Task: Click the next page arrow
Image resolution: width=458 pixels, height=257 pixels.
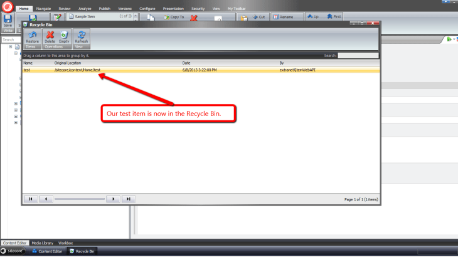Action: click(x=112, y=199)
